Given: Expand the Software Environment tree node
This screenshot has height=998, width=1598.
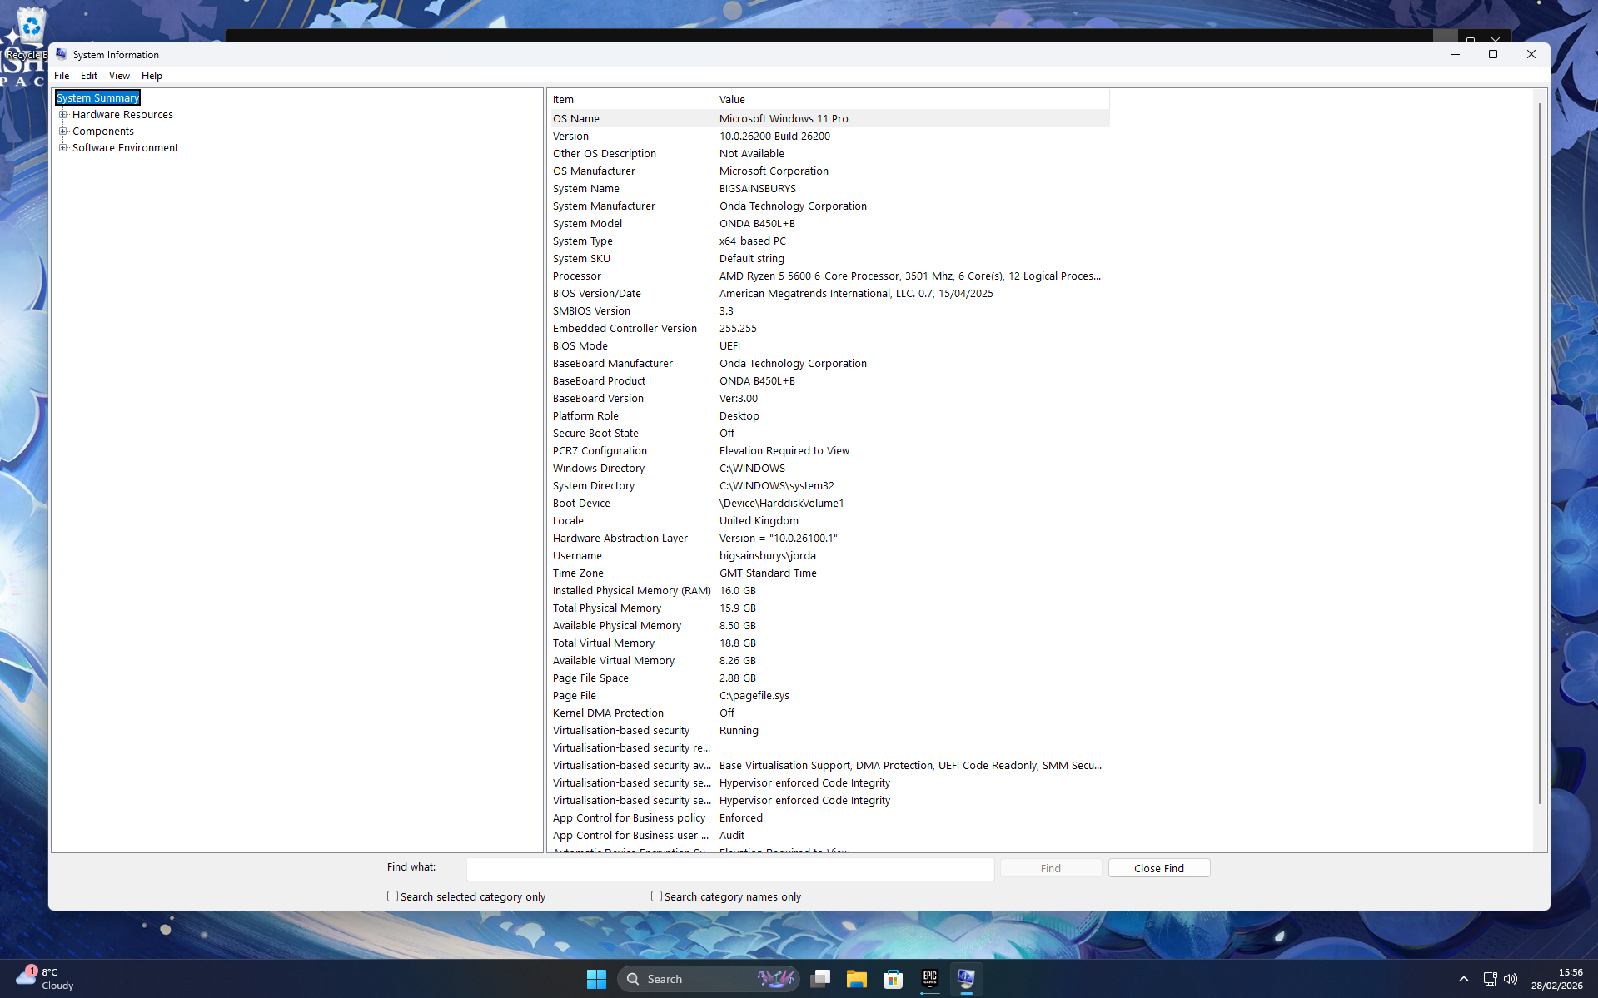Looking at the screenshot, I should 62,148.
